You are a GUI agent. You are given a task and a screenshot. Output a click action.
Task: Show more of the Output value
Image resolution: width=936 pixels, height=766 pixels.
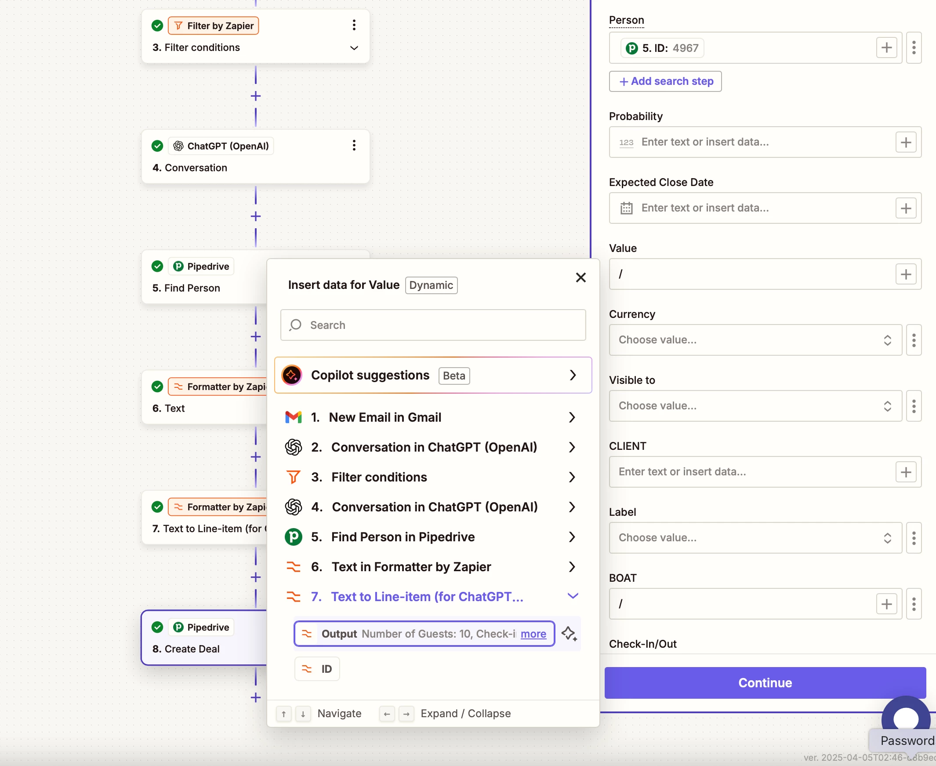click(533, 634)
